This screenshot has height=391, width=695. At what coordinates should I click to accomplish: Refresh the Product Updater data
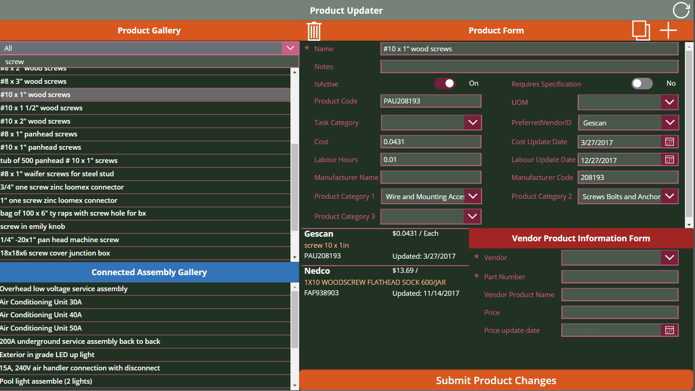681,10
